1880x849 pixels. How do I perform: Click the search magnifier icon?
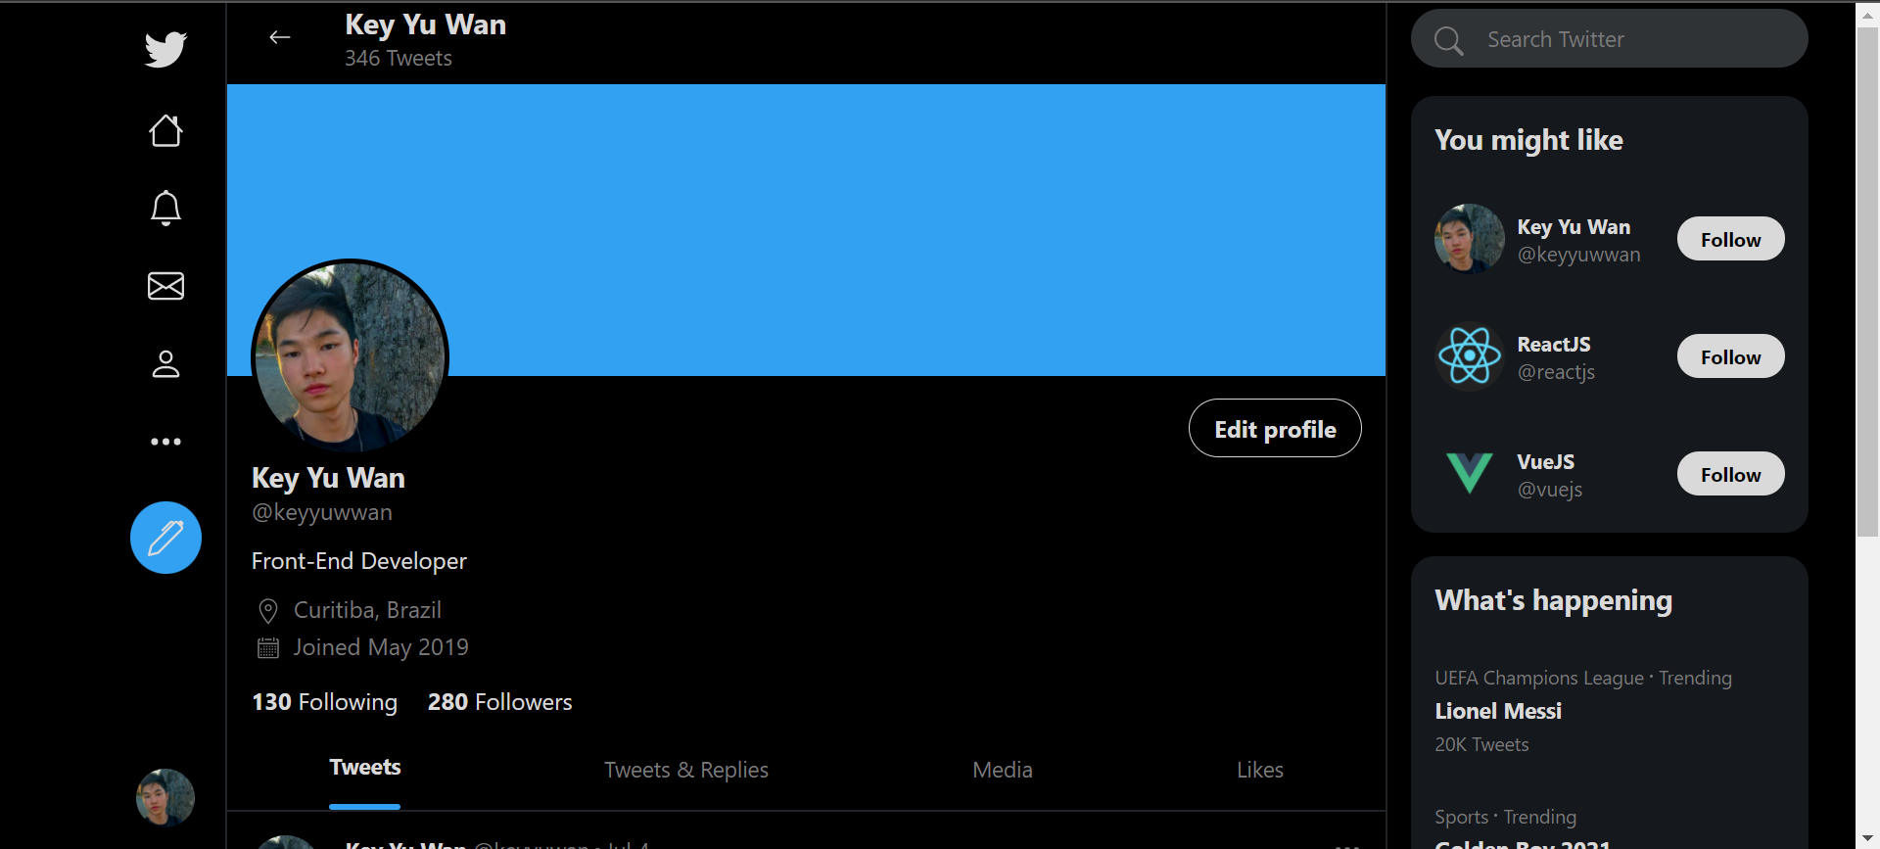[1448, 40]
